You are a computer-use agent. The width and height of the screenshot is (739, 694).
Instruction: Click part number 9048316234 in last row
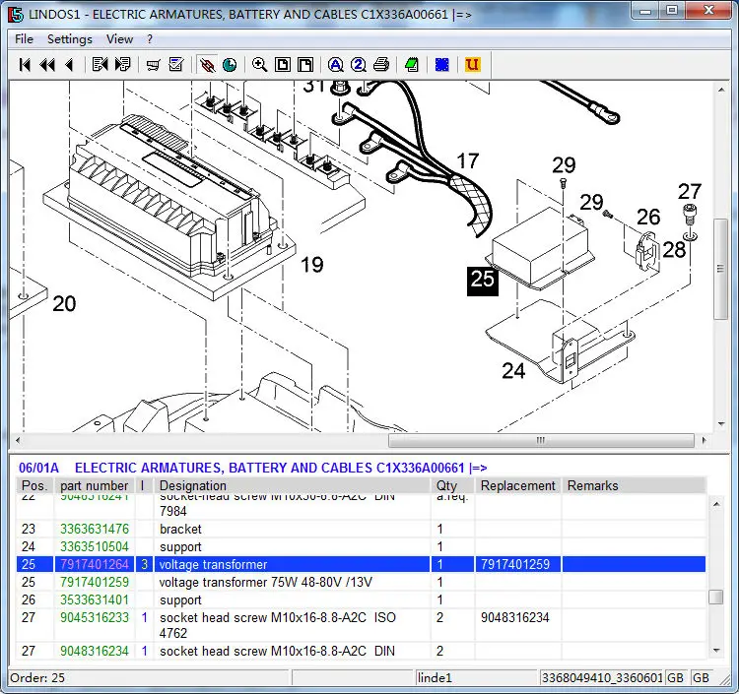point(95,651)
